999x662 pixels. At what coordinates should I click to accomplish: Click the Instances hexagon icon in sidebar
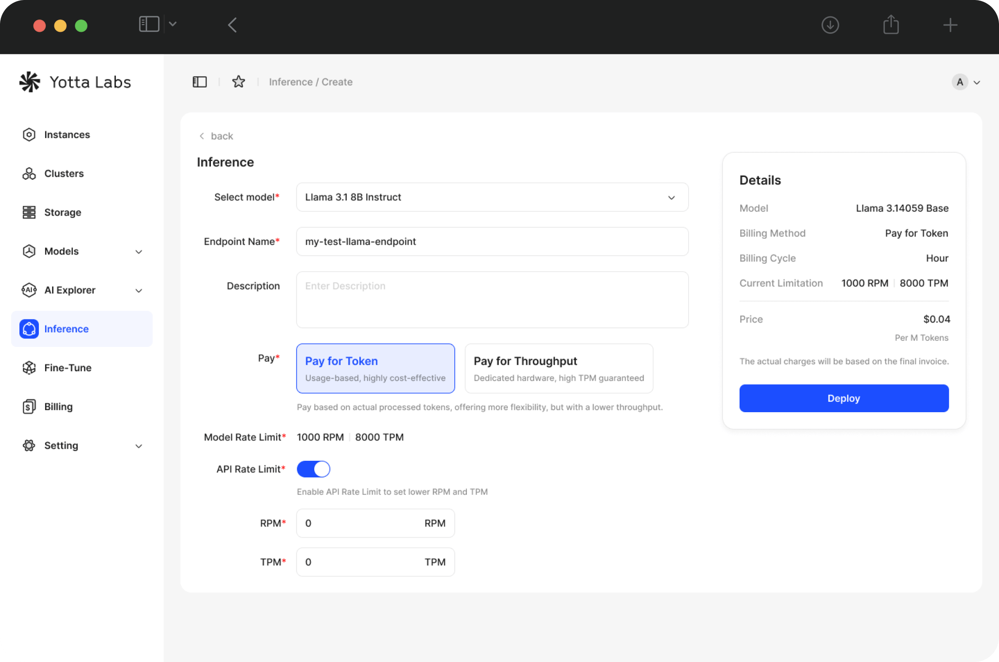pyautogui.click(x=29, y=135)
